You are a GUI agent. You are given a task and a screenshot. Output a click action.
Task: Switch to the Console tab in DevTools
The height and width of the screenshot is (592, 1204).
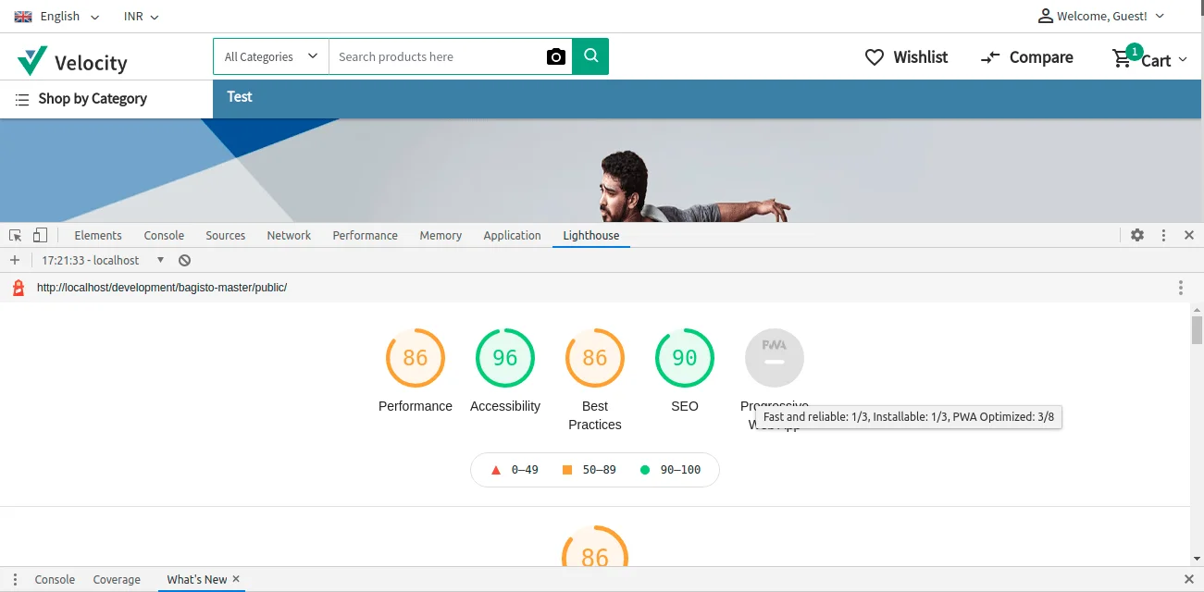(x=164, y=235)
